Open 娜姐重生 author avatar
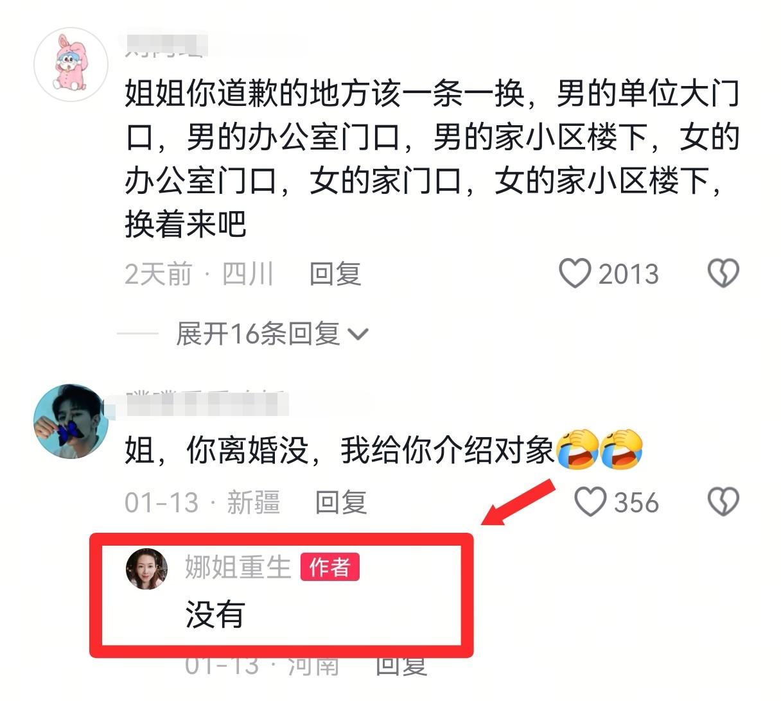781x701 pixels. (x=147, y=569)
